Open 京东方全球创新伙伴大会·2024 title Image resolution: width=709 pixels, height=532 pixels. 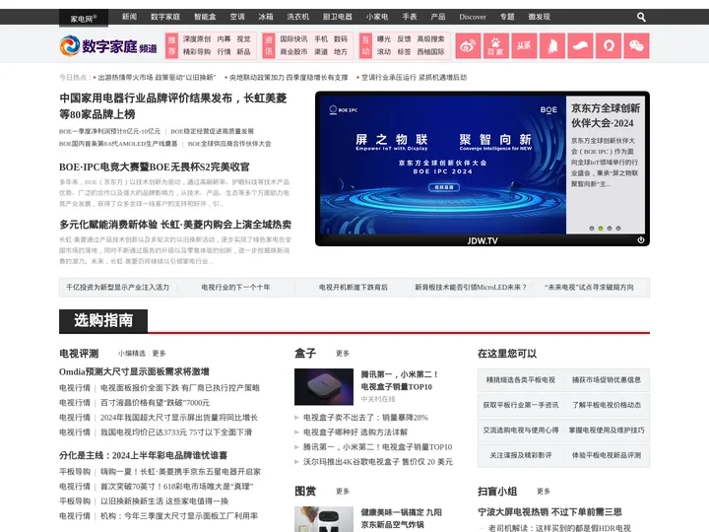605,116
